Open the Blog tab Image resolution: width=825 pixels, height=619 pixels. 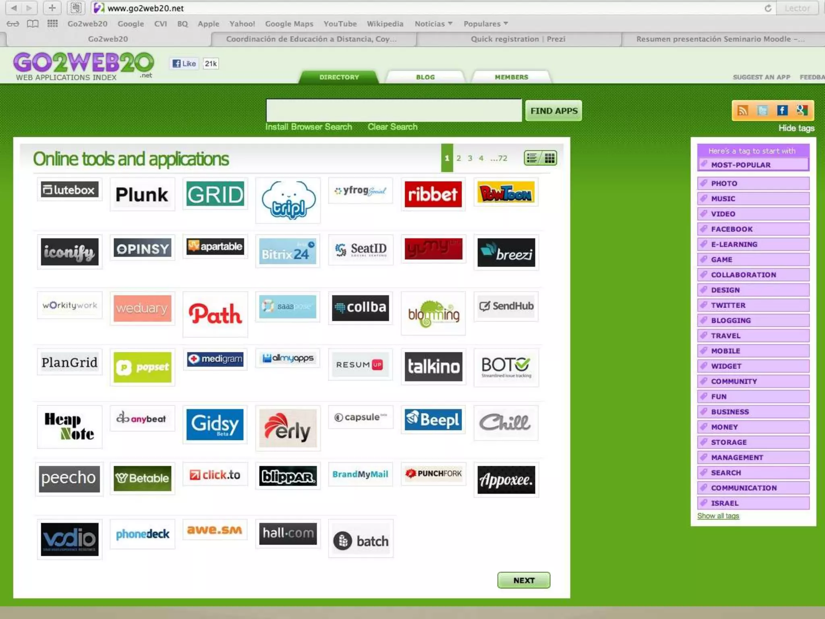pyautogui.click(x=425, y=77)
